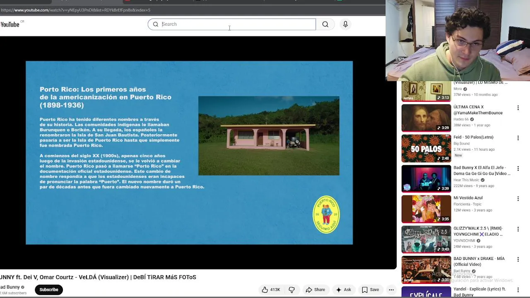This screenshot has height=298, width=530.
Task: Open options menu for GLIZZY'WALK 2.5 video
Action: coord(518,229)
